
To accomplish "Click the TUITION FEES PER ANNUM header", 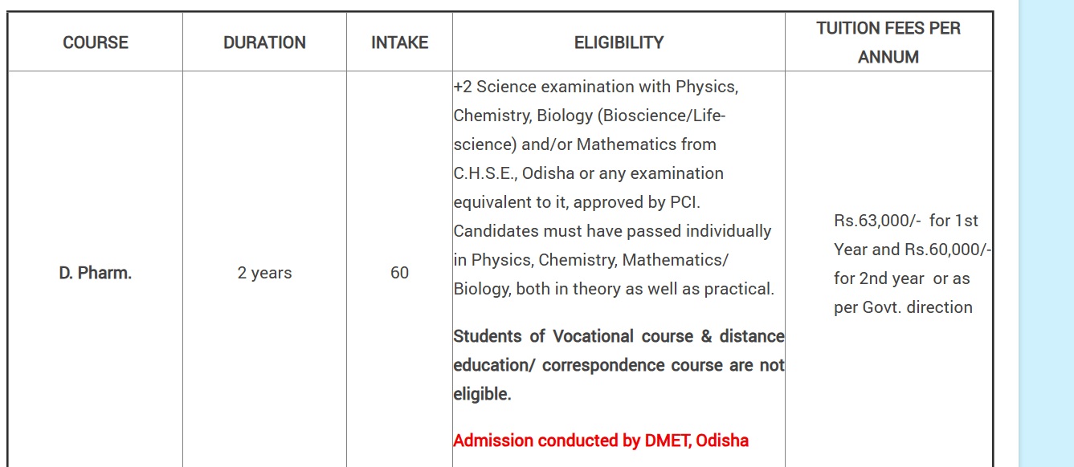I will (888, 43).
